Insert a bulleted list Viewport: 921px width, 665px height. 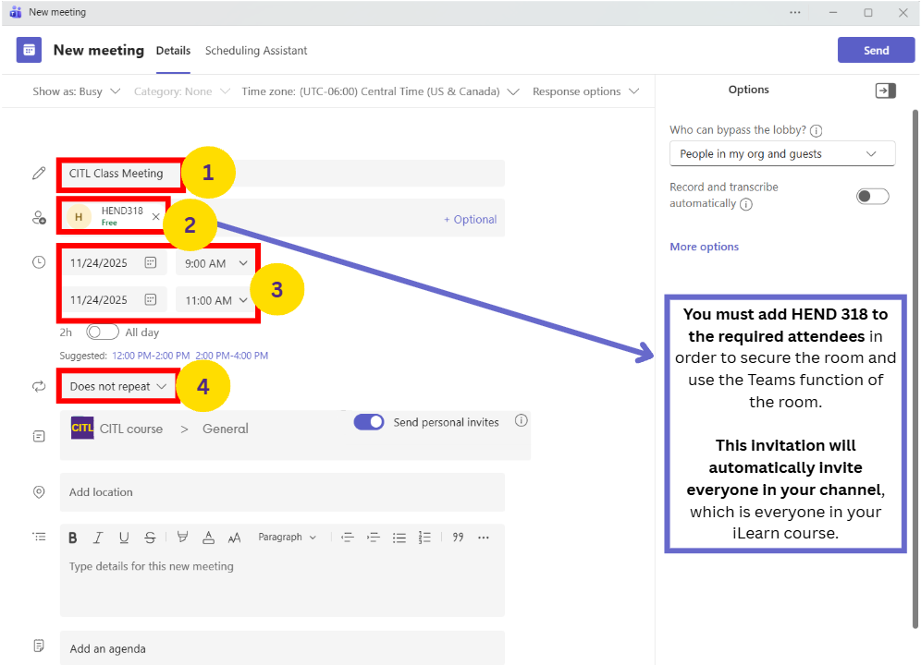coord(399,538)
